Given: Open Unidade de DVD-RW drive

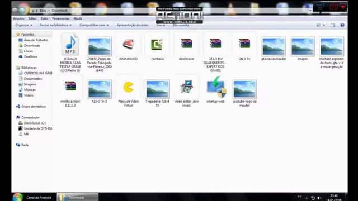Looking at the screenshot, I should 38,128.
